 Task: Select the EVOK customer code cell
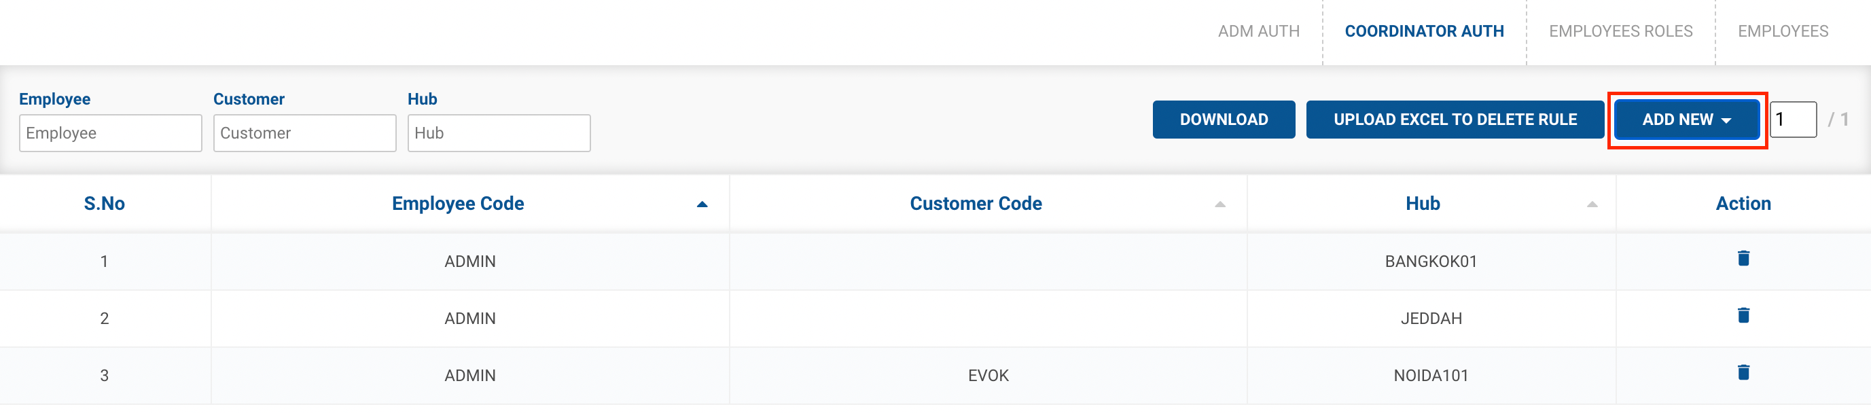point(988,376)
